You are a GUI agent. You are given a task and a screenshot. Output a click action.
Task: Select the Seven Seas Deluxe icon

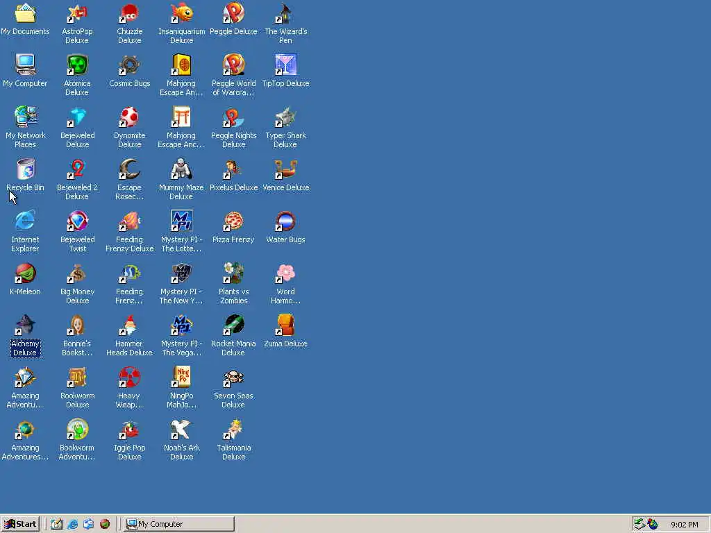234,378
